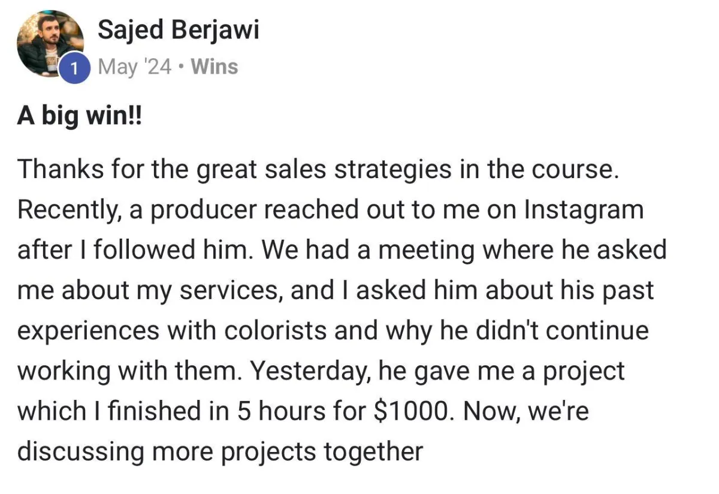Click the level 1 badge on avatar
This screenshot has width=719, height=494.
[74, 68]
